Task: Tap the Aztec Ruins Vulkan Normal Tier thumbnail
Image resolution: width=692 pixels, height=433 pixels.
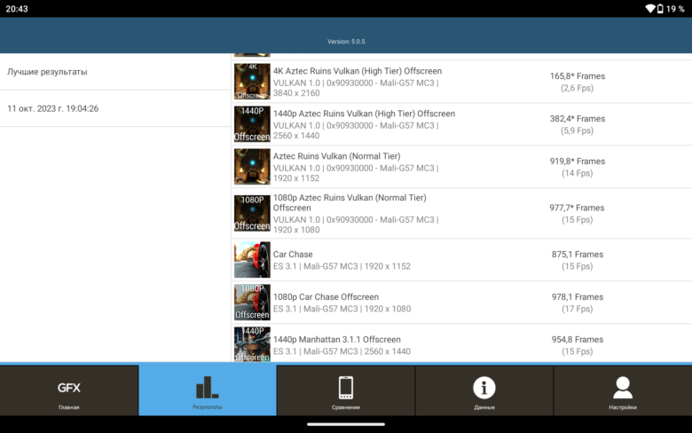Action: click(252, 167)
